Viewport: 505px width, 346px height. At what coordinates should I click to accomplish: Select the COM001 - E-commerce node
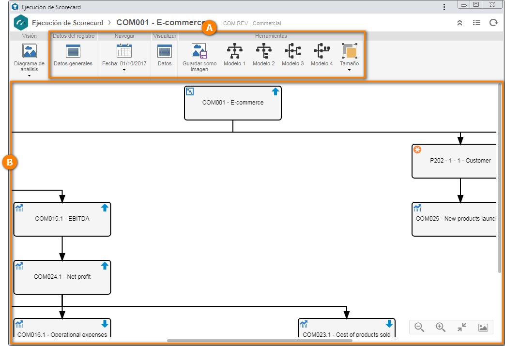[233, 103]
